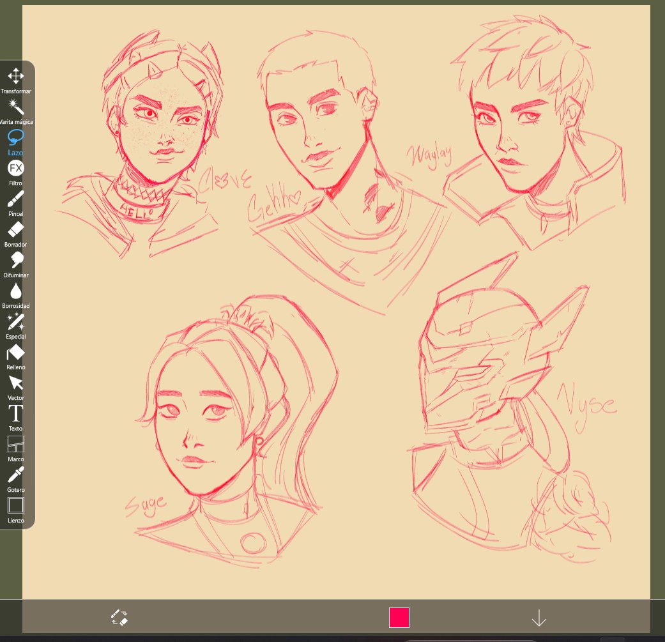
Task: Select the Pincel brush tool
Action: click(16, 203)
